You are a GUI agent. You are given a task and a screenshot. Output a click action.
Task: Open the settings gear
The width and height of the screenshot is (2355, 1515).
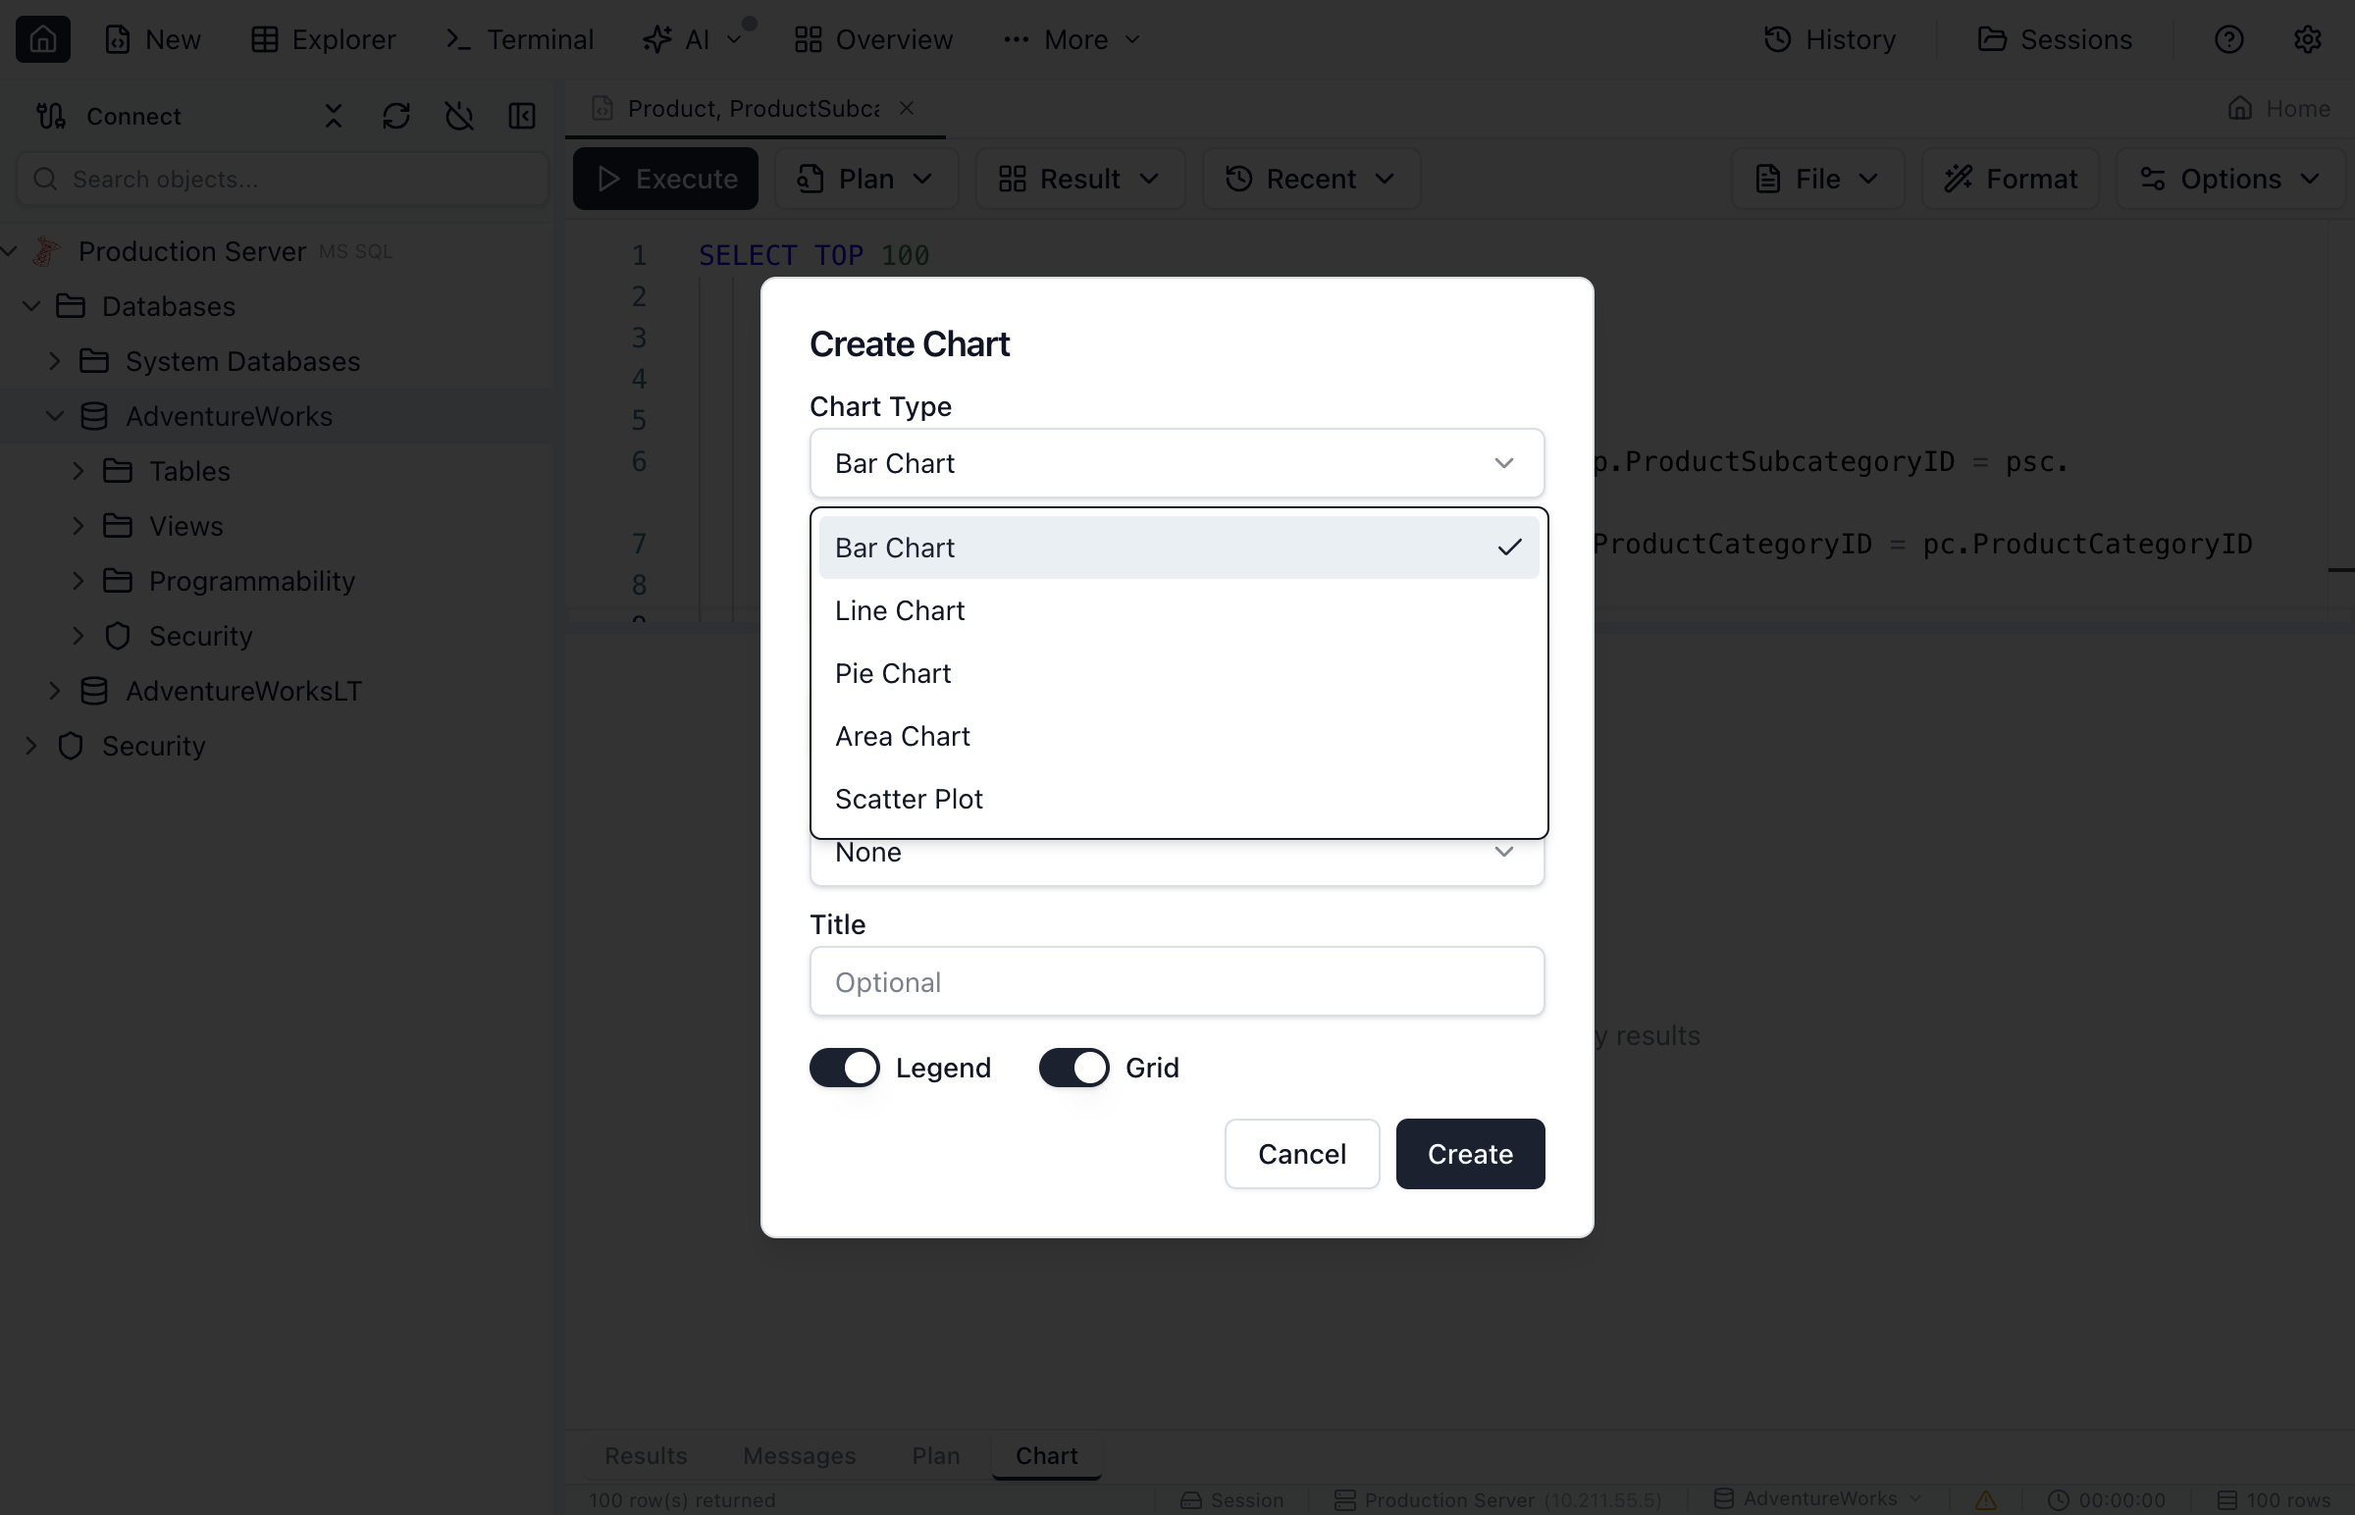[x=2309, y=38]
